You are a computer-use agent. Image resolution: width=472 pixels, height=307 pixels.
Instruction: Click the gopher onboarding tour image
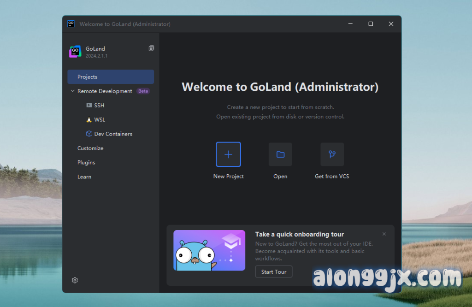209,250
